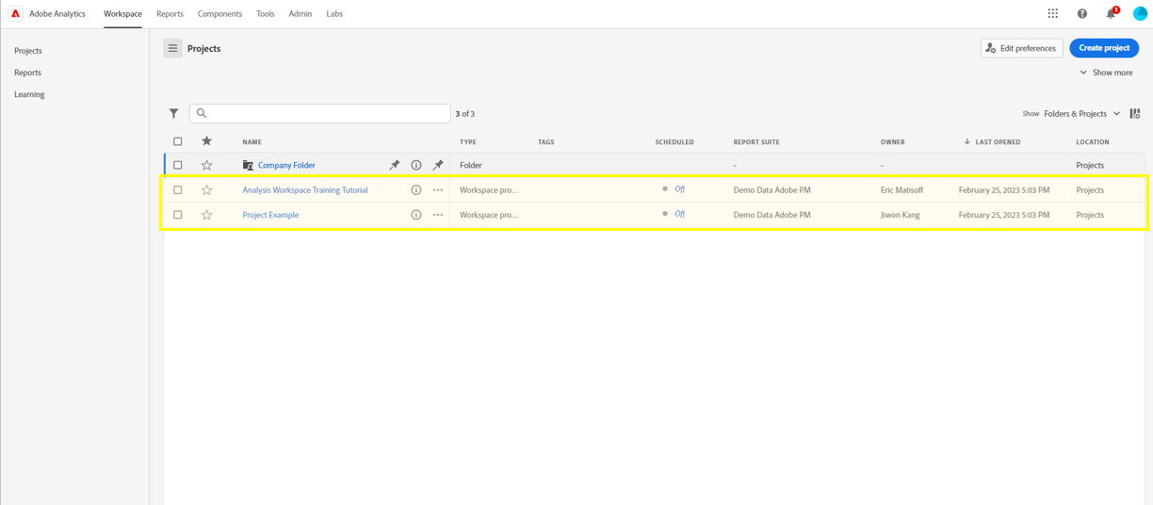
Task: Focus the projects search field
Action: (320, 113)
